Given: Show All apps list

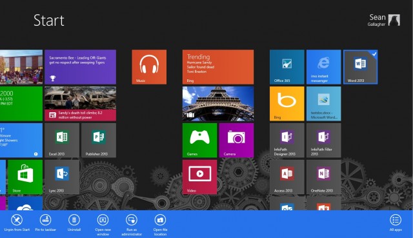Looking at the screenshot, I should pos(396,223).
